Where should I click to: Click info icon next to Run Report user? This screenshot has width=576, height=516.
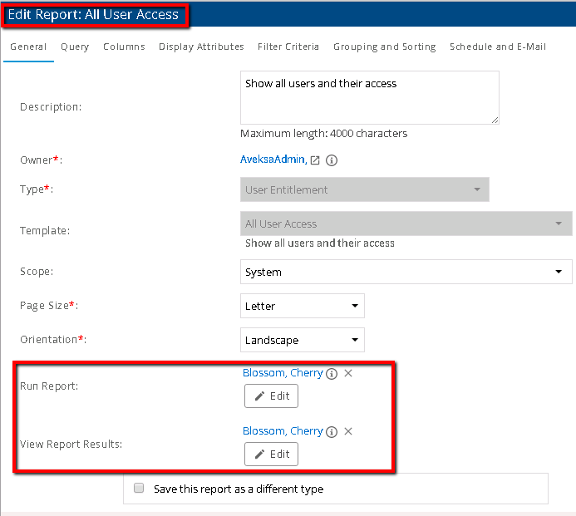(332, 374)
